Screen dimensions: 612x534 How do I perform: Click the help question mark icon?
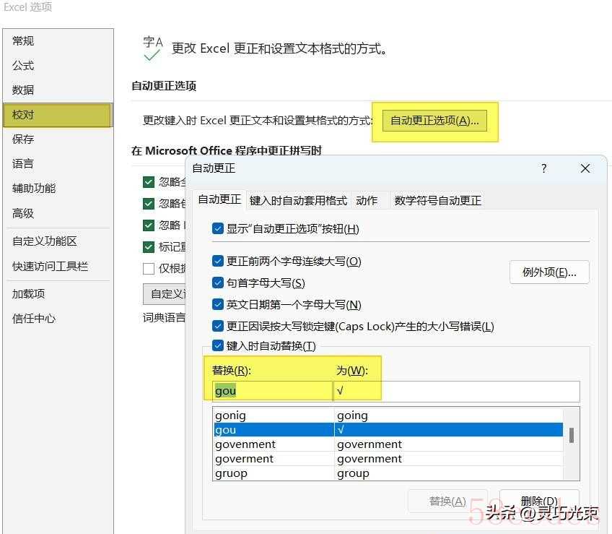(544, 168)
